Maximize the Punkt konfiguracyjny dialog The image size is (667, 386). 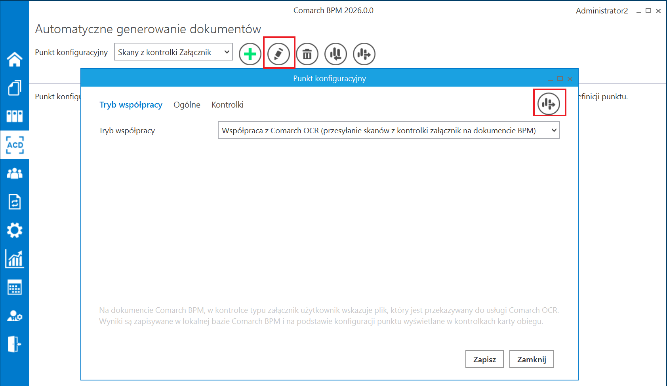point(560,79)
